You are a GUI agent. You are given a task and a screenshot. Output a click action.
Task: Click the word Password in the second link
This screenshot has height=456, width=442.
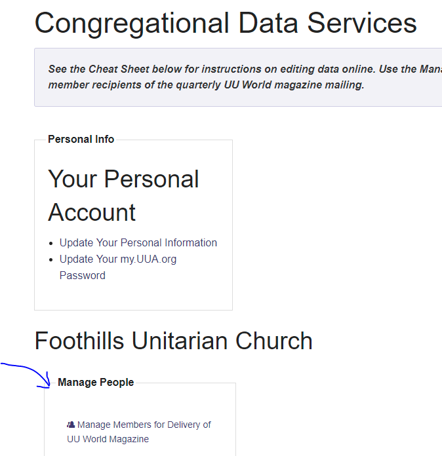pyautogui.click(x=83, y=275)
